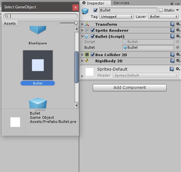Open the Inspector panel options menu
The image size is (181, 172).
pos(177,4)
